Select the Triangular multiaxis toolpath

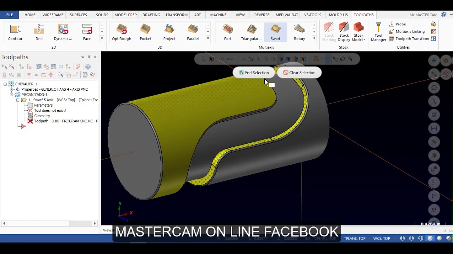(x=252, y=32)
